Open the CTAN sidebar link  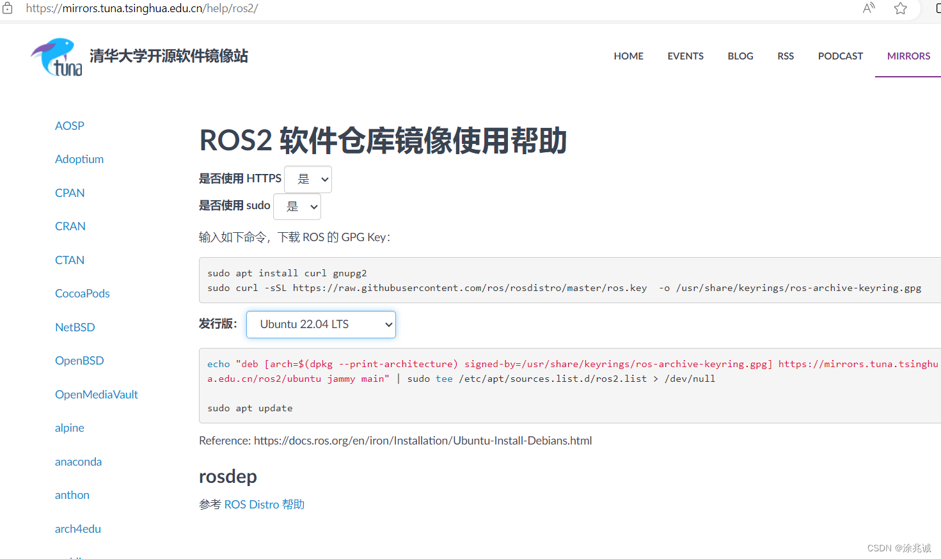point(70,260)
